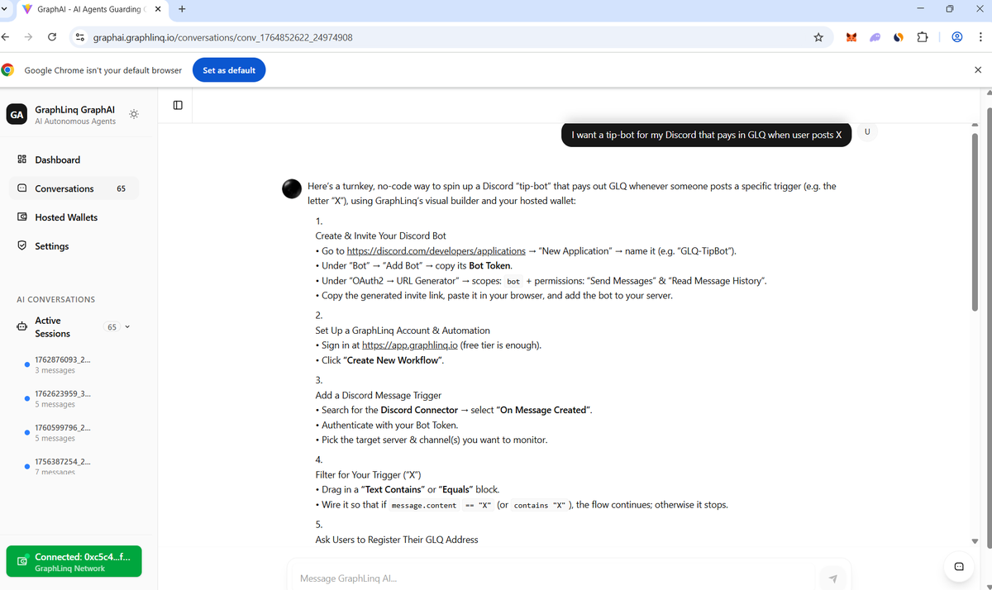Open the MetaMask extension icon

pos(851,36)
